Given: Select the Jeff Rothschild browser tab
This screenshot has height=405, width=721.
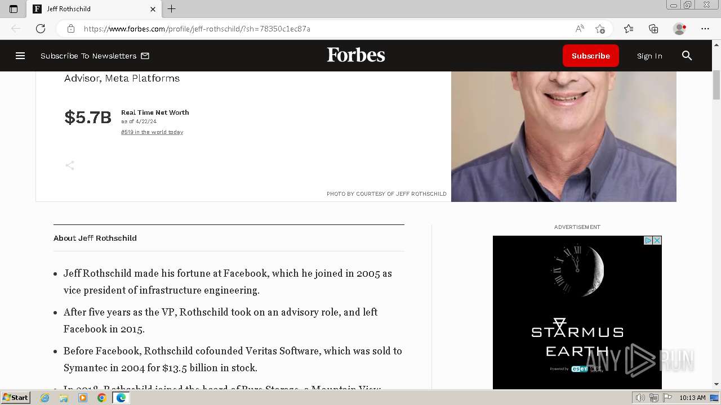Looking at the screenshot, I should (95, 9).
